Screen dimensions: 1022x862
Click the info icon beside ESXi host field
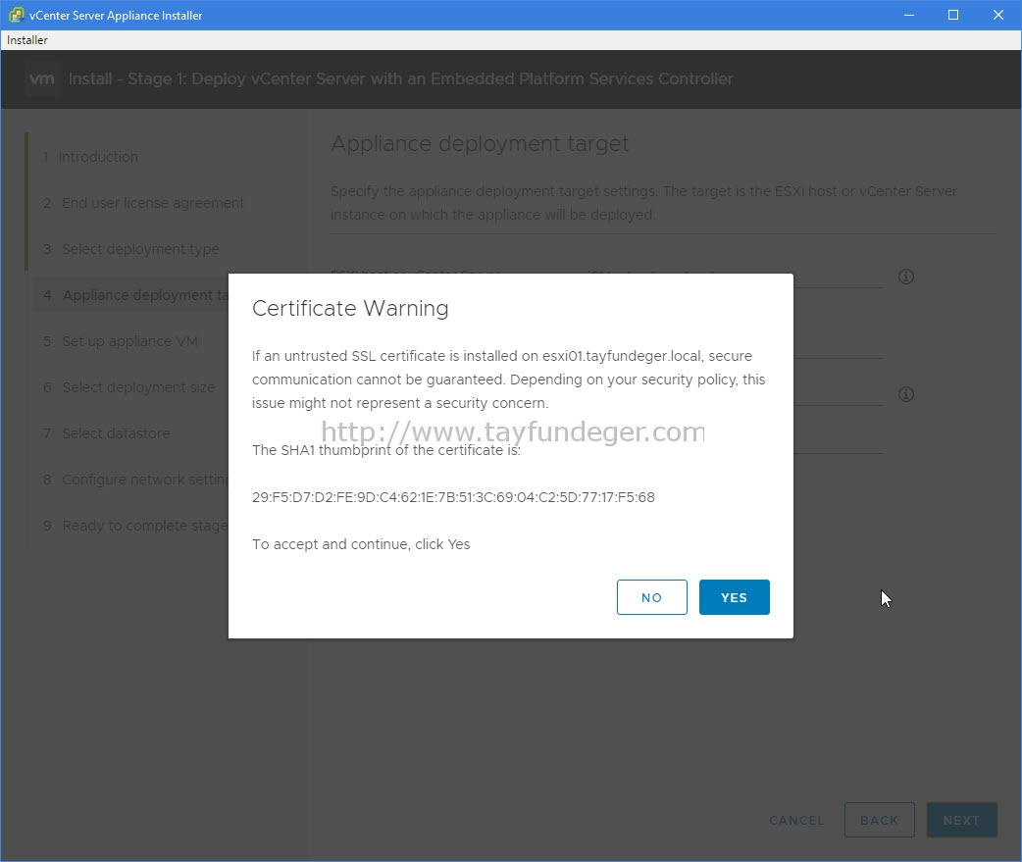[906, 277]
